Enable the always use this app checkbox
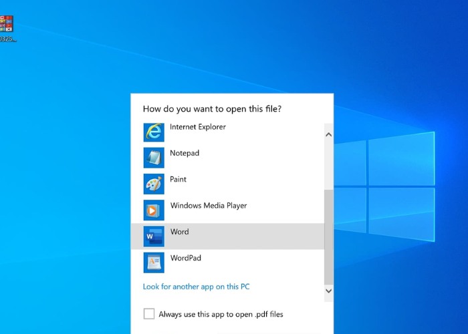This screenshot has height=334, width=468. [x=148, y=313]
